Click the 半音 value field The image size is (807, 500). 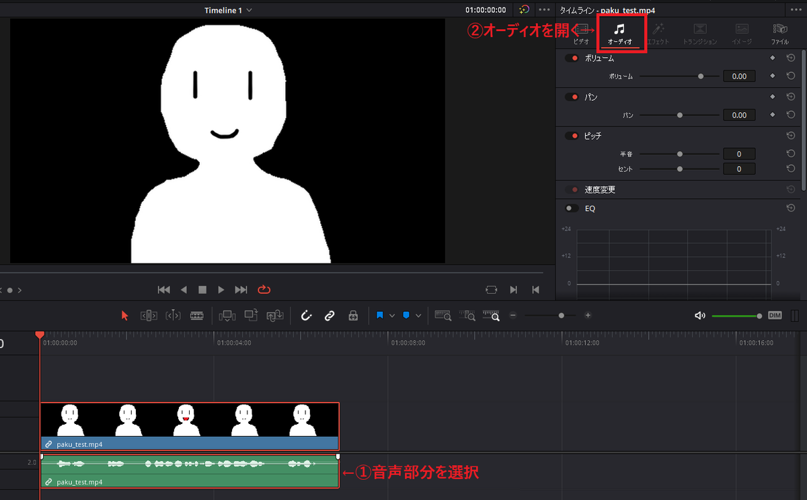739,154
